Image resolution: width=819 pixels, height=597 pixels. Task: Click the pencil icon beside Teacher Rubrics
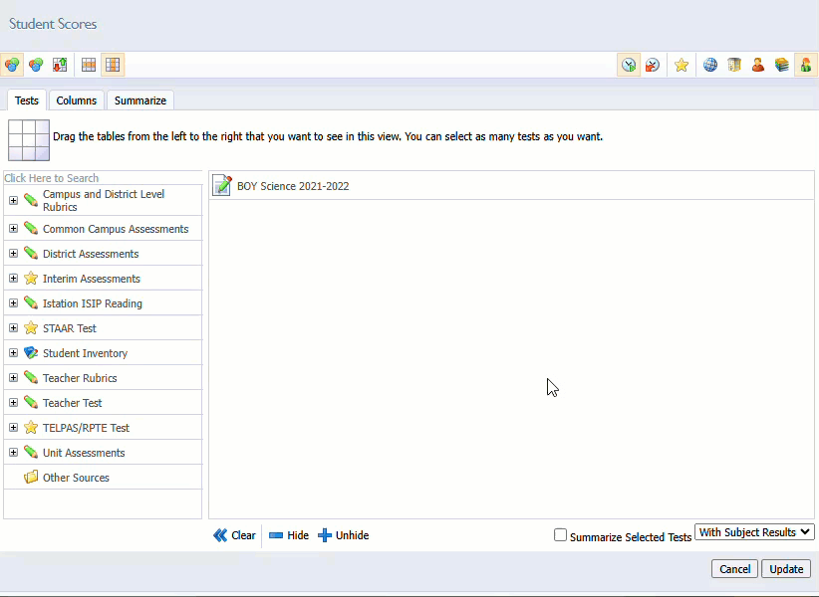coord(31,377)
